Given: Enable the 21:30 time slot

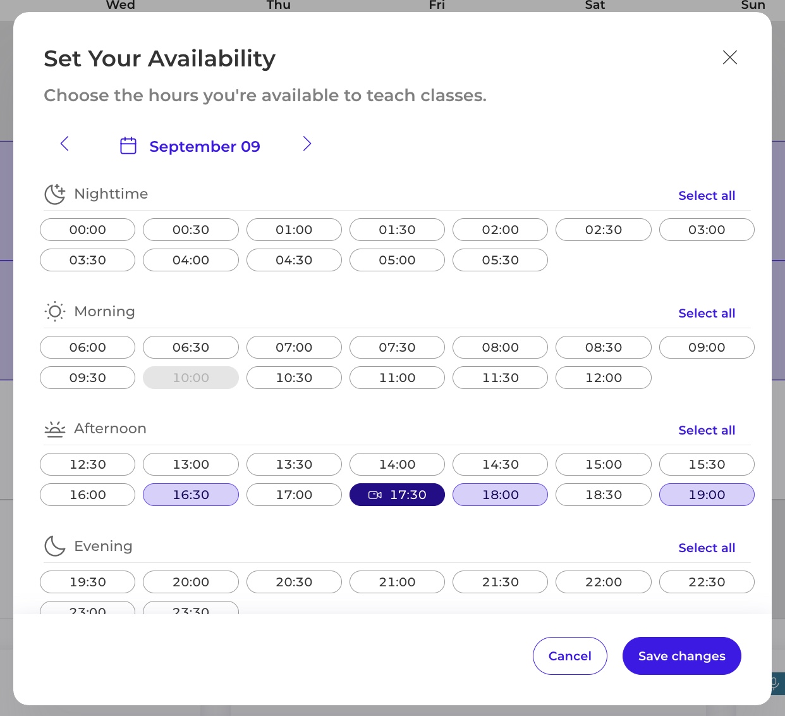Looking at the screenshot, I should (501, 582).
